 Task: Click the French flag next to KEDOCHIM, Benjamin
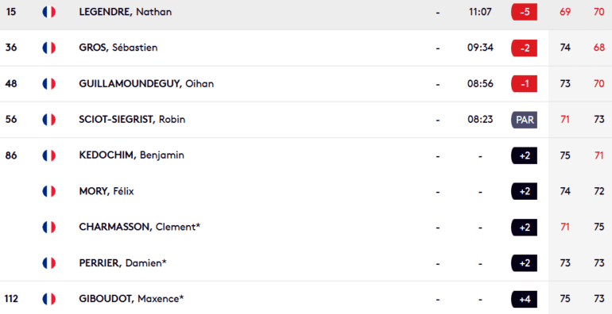(48, 155)
